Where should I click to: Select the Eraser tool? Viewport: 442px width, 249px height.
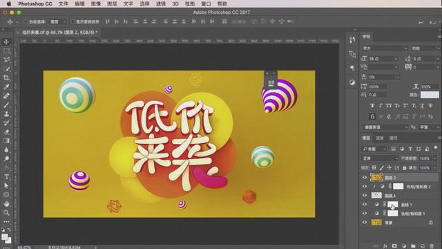point(6,132)
